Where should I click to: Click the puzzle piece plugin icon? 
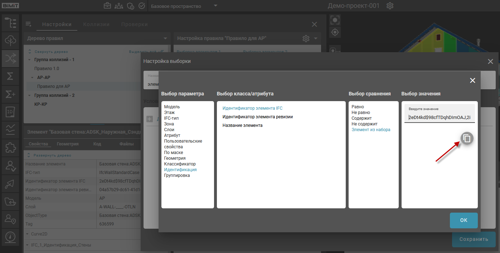coord(10,148)
